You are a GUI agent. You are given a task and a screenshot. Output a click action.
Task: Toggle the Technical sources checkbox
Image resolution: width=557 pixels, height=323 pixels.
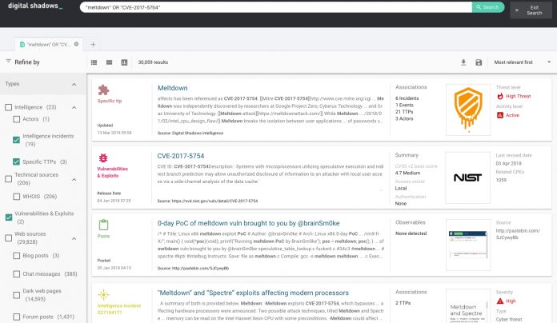click(9, 179)
